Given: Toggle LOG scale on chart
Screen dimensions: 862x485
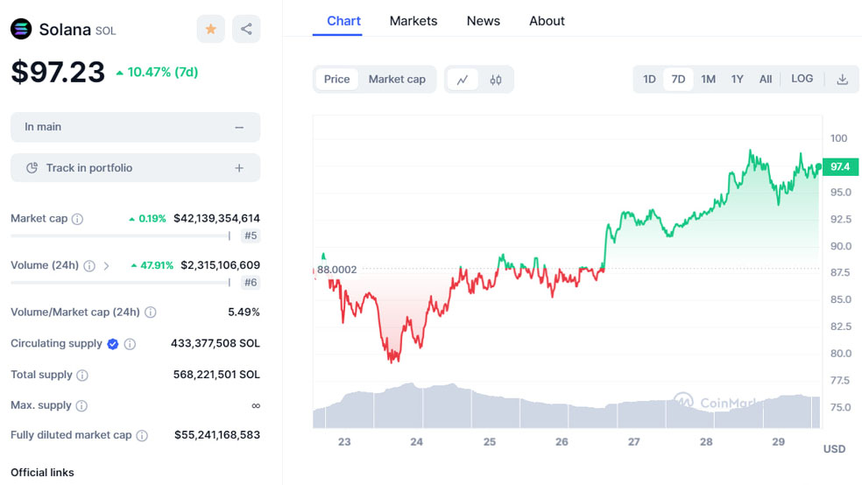Looking at the screenshot, I should tap(802, 79).
